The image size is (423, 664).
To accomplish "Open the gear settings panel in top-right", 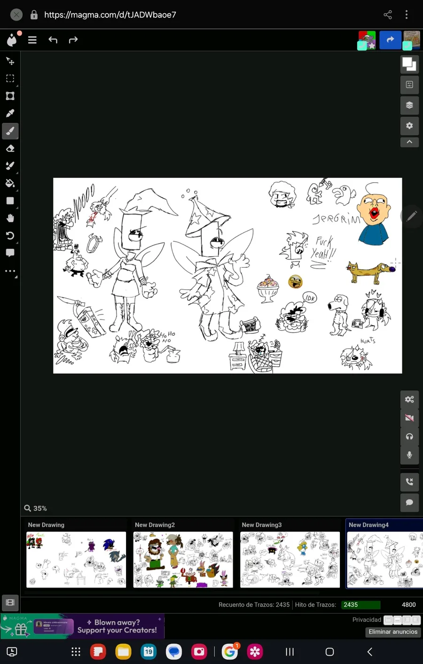I will pos(409,126).
